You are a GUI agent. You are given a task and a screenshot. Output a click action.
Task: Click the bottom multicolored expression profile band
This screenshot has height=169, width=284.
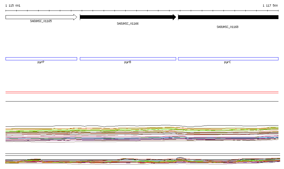(142, 161)
